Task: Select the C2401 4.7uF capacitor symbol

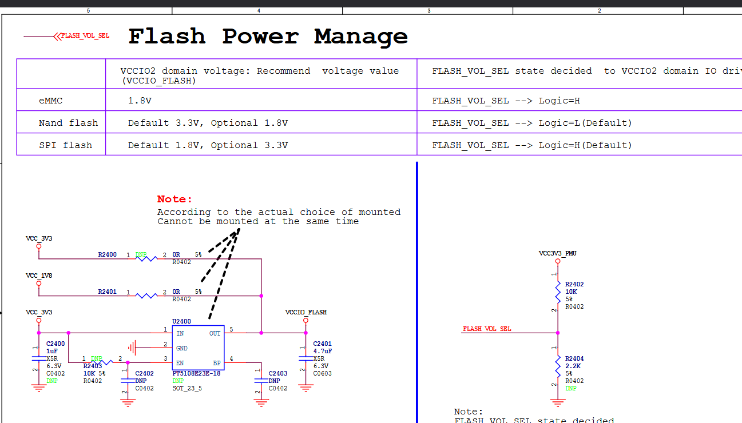Action: pyautogui.click(x=305, y=358)
